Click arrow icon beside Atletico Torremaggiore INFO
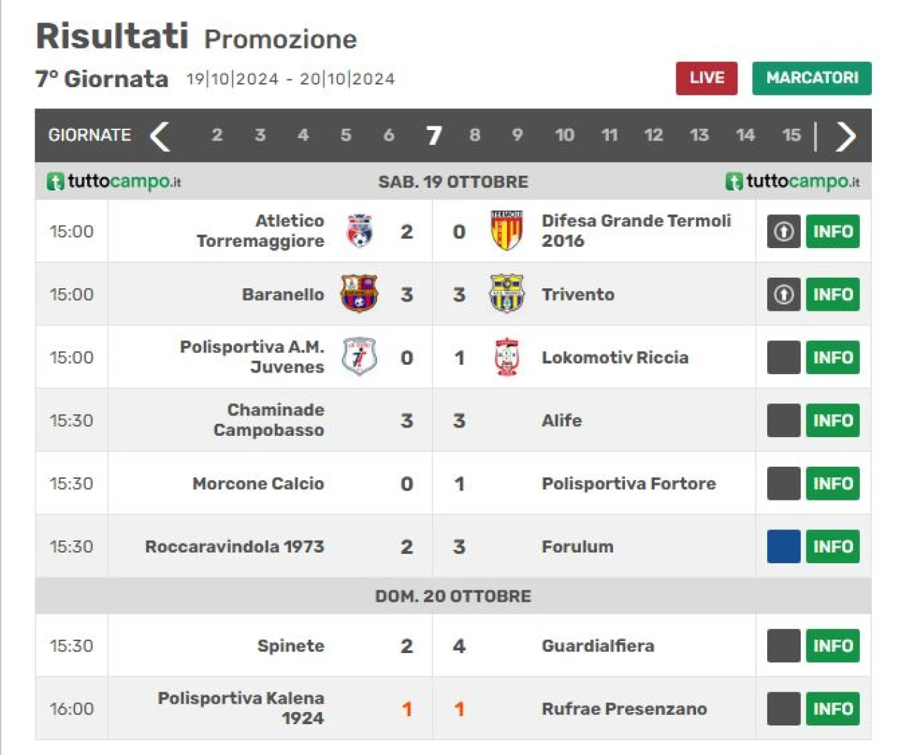 783,231
